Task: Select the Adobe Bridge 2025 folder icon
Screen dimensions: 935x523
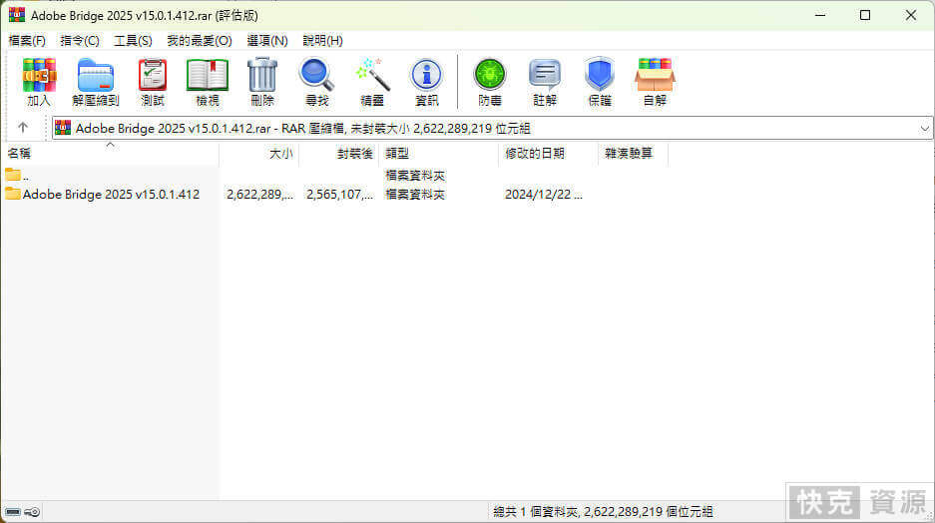Action: pos(13,194)
